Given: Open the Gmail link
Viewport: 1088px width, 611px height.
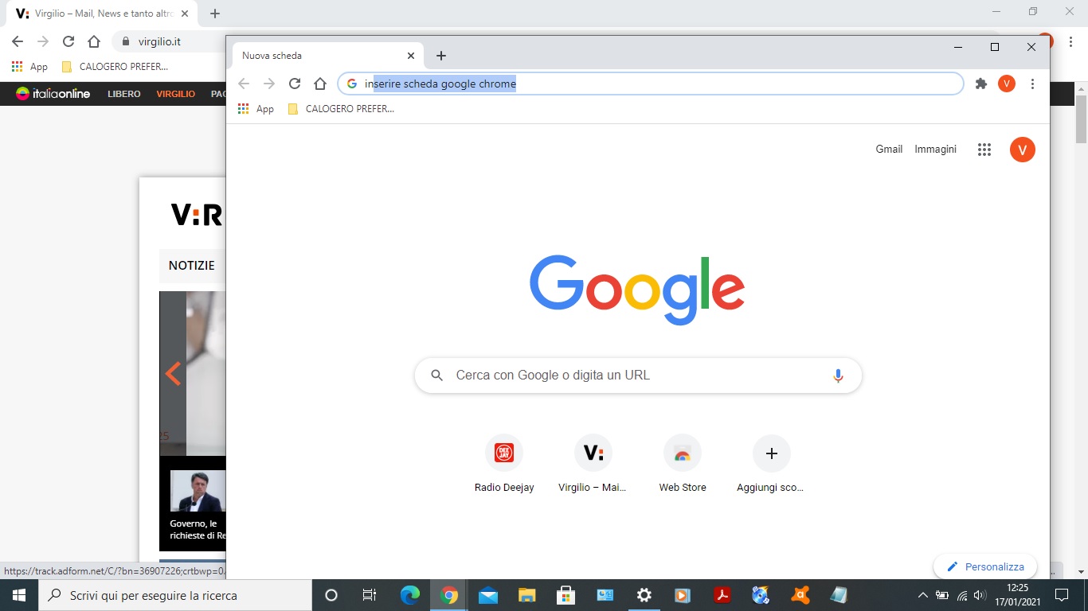Looking at the screenshot, I should [889, 150].
